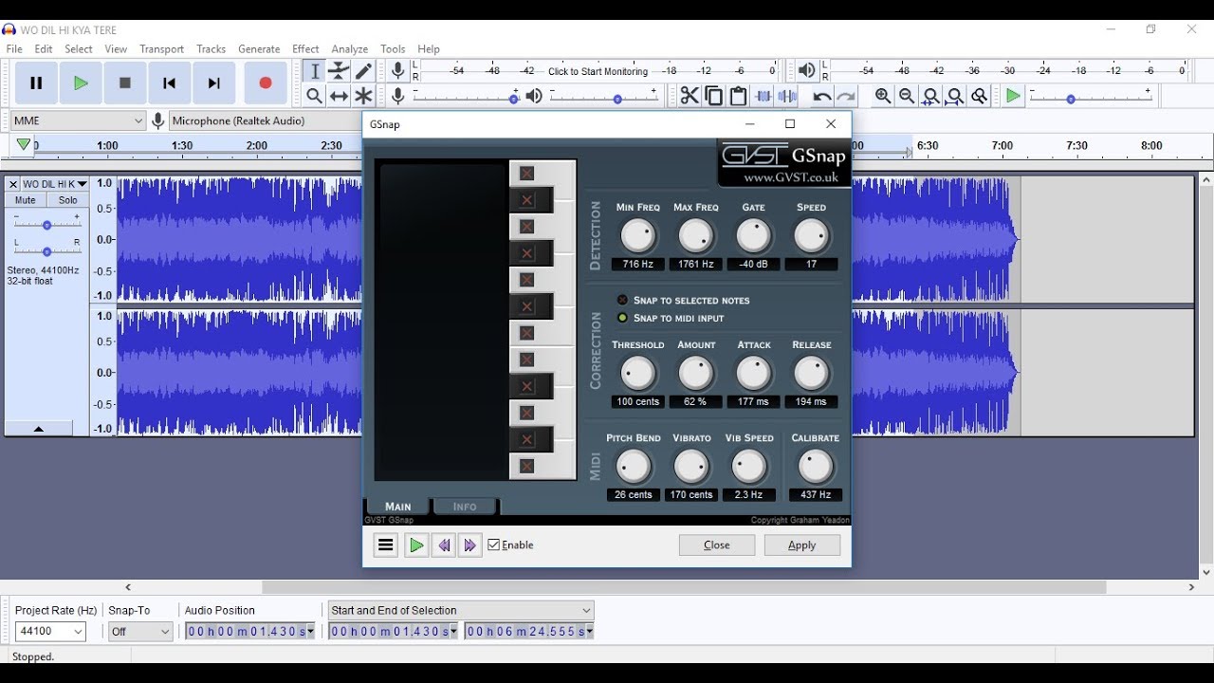Click the track gain slider handle
1214x683 pixels.
click(46, 225)
